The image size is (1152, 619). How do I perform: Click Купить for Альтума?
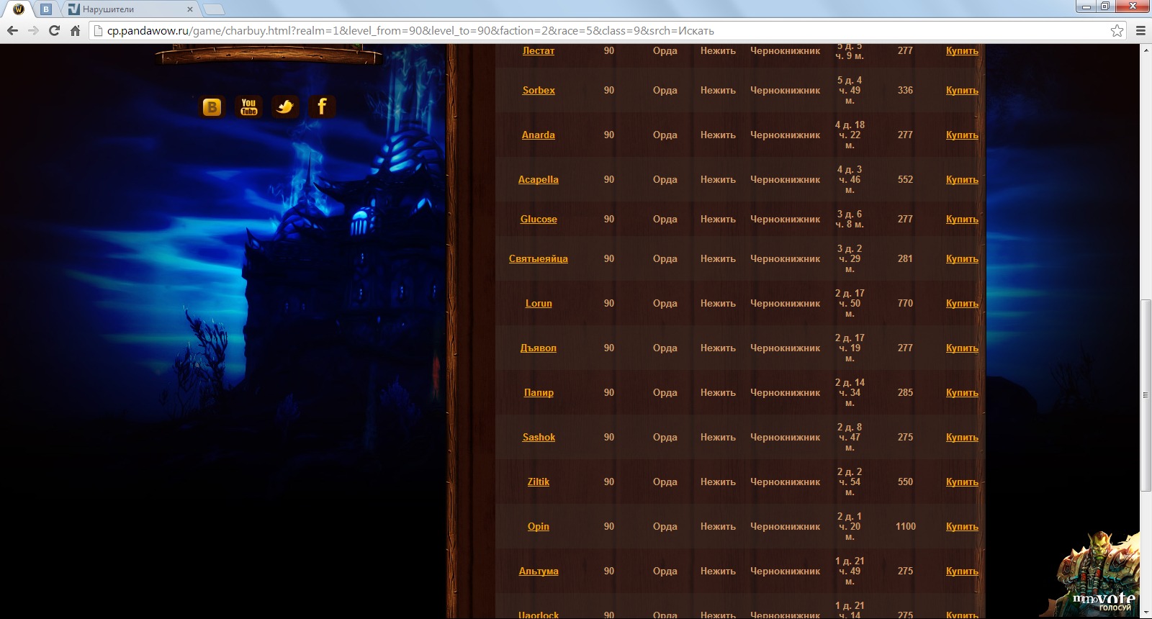pyautogui.click(x=962, y=571)
